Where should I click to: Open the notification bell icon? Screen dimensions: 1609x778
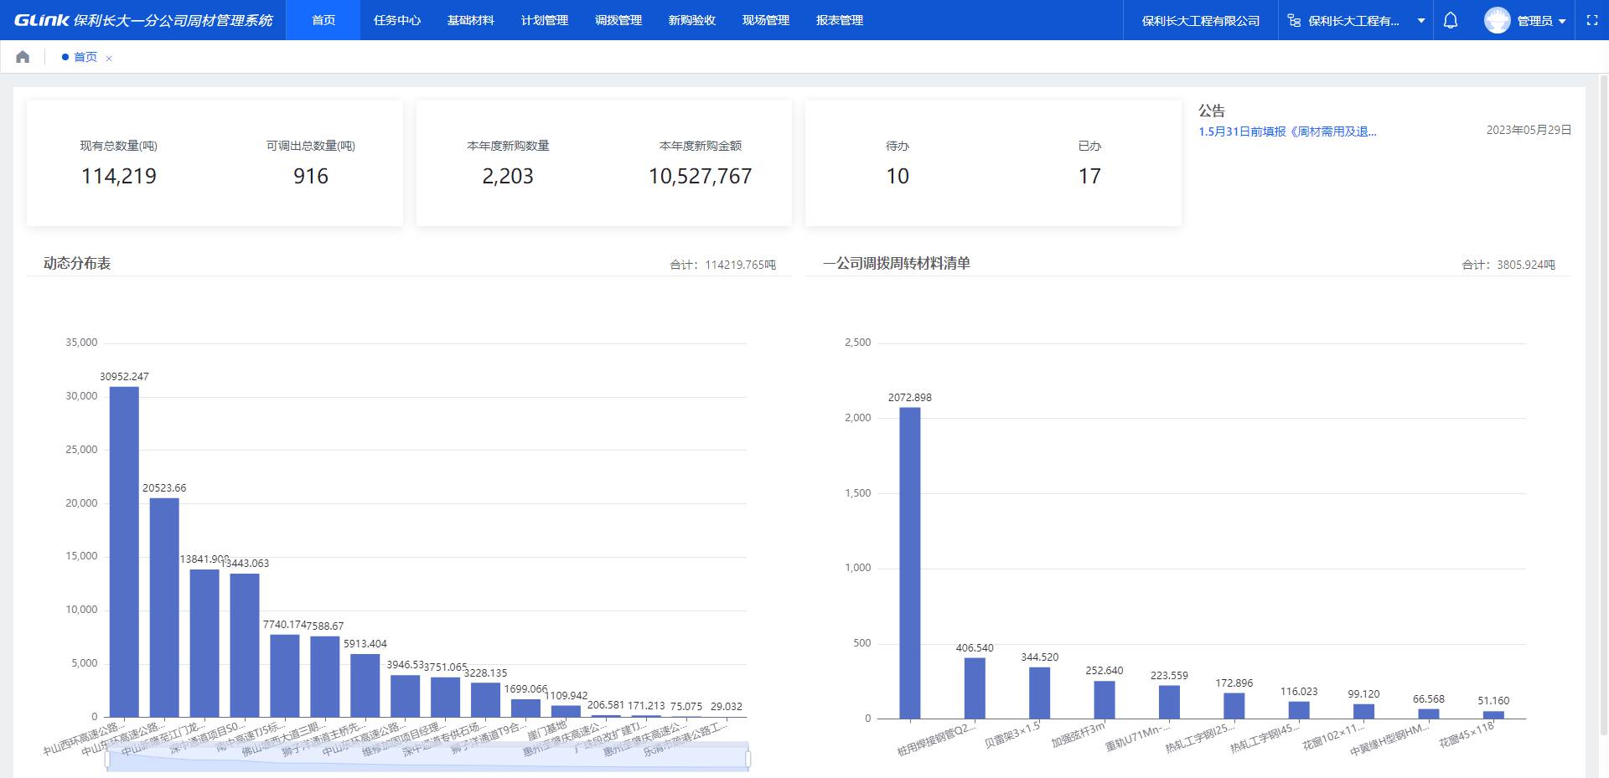click(x=1451, y=20)
